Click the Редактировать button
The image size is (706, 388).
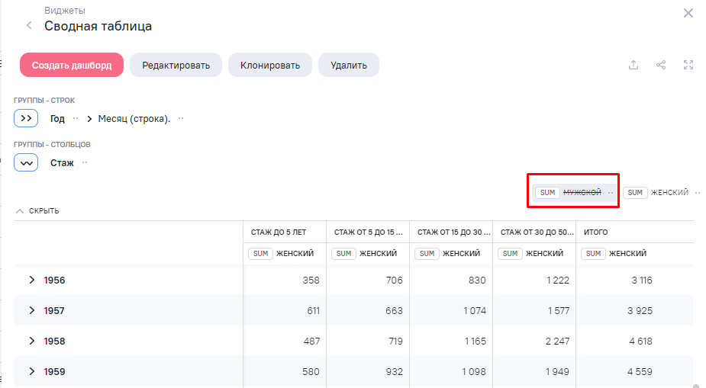point(176,66)
